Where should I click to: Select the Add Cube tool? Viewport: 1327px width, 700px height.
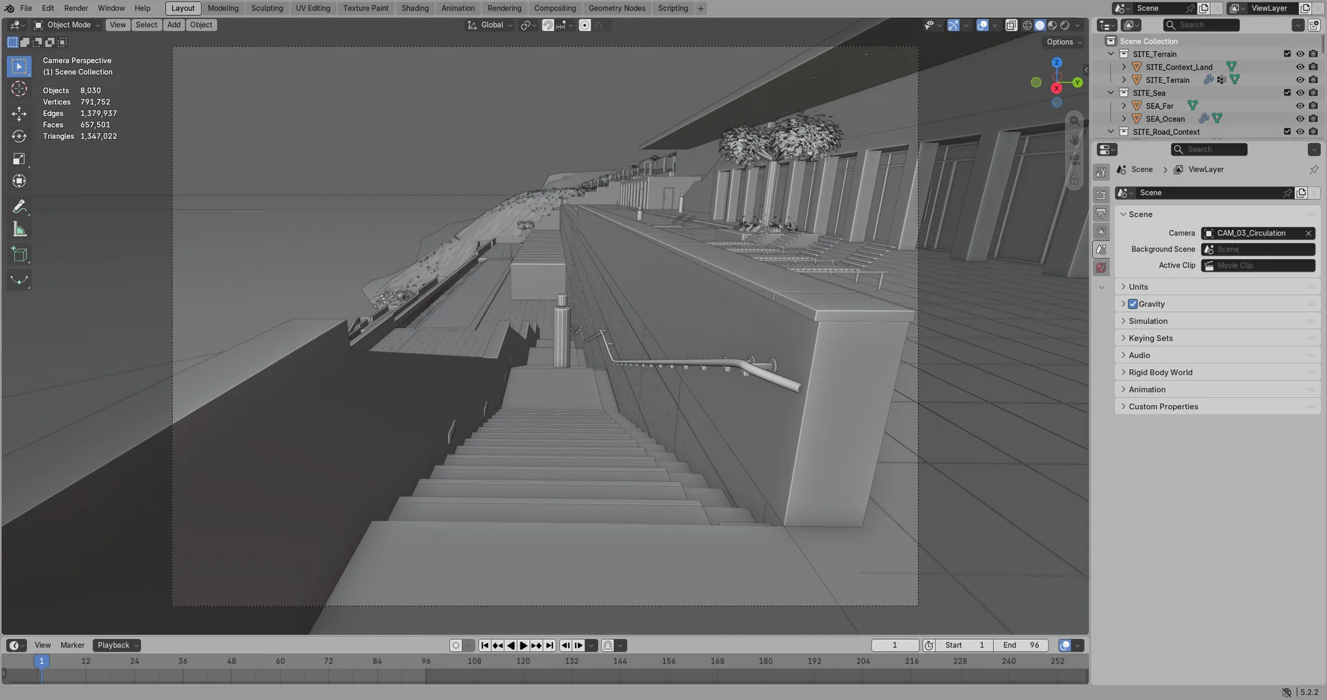click(x=19, y=254)
